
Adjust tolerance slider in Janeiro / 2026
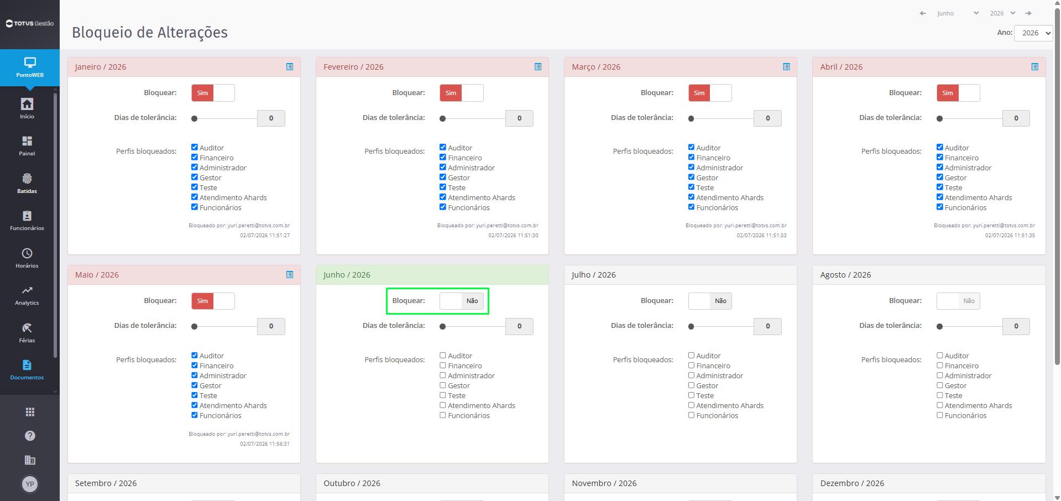pos(224,118)
